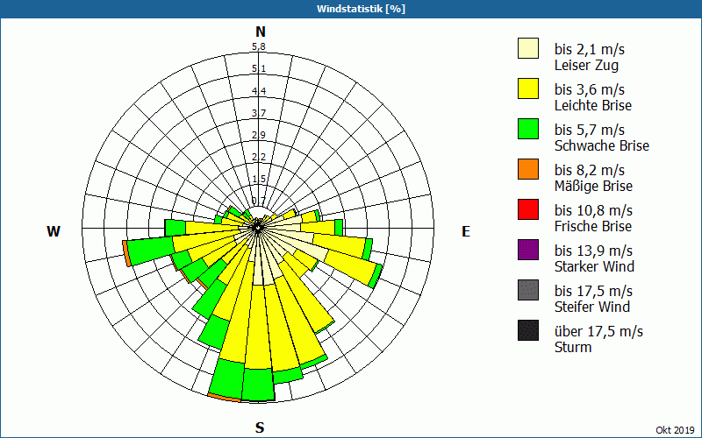Click the 'Sturm' legend label
Image resolution: width=702 pixels, height=438 pixels.
(x=573, y=347)
